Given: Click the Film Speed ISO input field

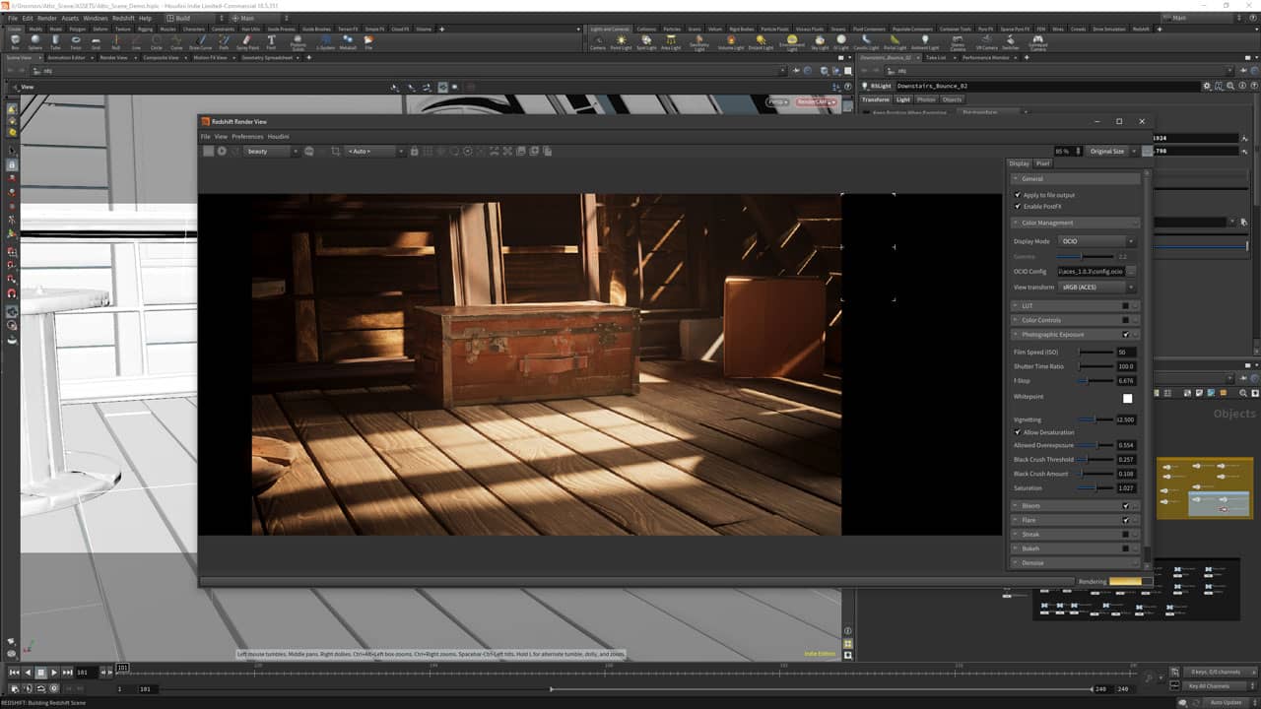Looking at the screenshot, I should tap(1126, 352).
